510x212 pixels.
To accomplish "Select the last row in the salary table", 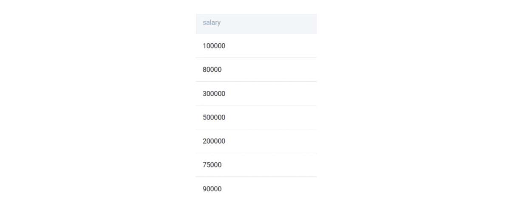I will point(256,189).
